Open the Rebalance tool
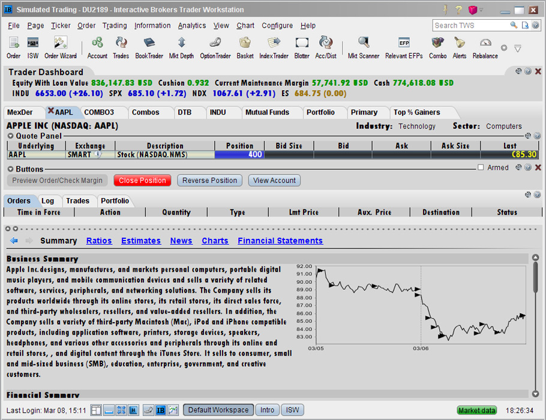This screenshot has width=546, height=420. coord(485,48)
